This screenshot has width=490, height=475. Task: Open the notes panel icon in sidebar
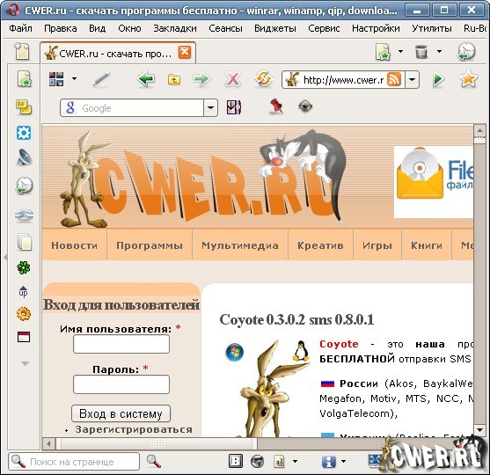pyautogui.click(x=24, y=107)
